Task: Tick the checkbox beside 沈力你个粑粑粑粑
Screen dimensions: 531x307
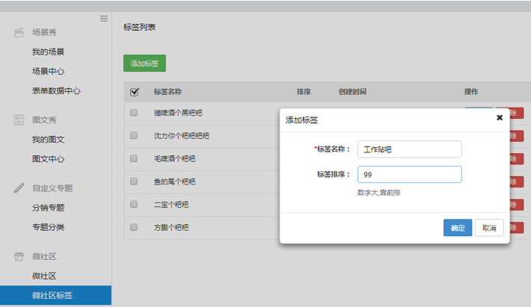Action: tap(134, 136)
